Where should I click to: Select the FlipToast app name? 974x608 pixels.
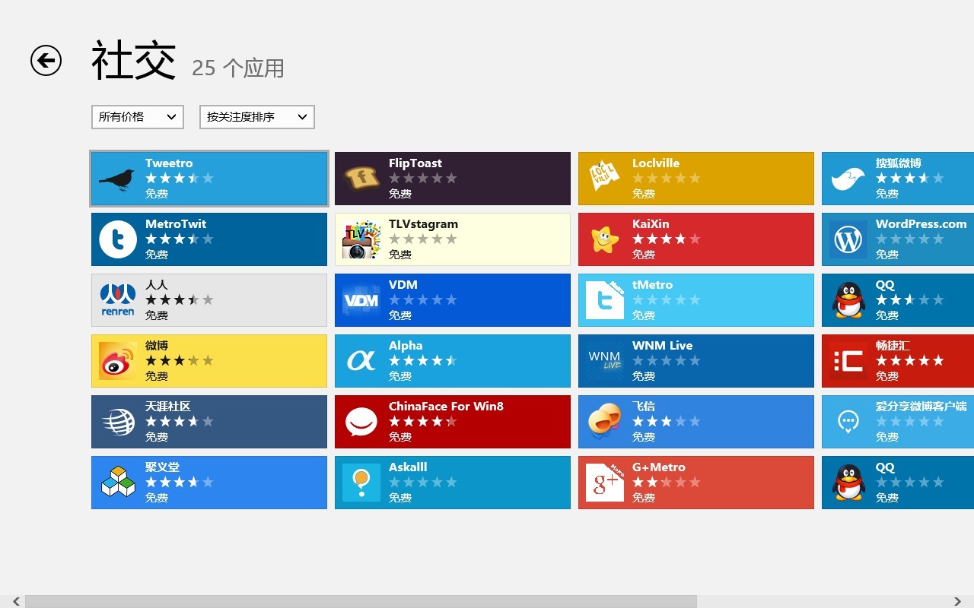(x=415, y=163)
